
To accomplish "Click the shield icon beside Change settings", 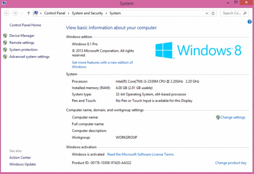I will tap(218, 117).
